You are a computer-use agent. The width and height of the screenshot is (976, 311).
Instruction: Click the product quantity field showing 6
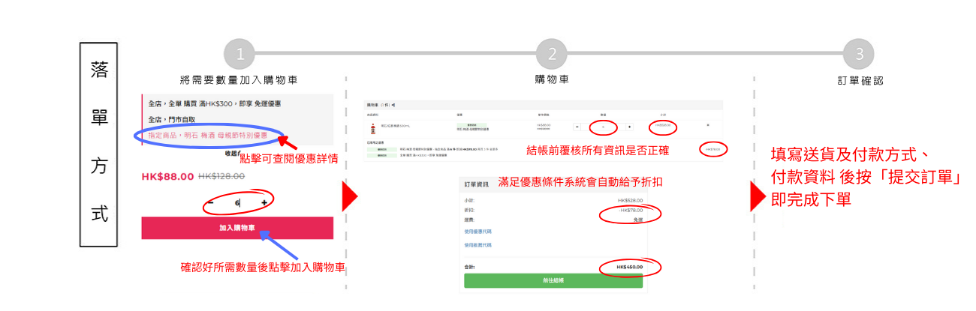tap(237, 202)
